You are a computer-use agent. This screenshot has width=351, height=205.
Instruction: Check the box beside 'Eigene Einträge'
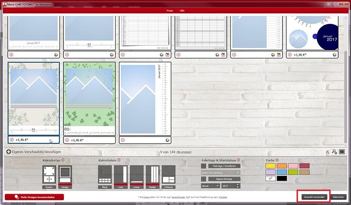(x=204, y=179)
